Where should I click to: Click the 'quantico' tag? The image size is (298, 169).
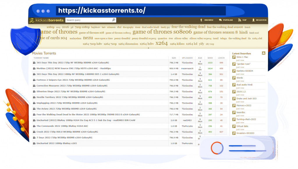point(162,38)
